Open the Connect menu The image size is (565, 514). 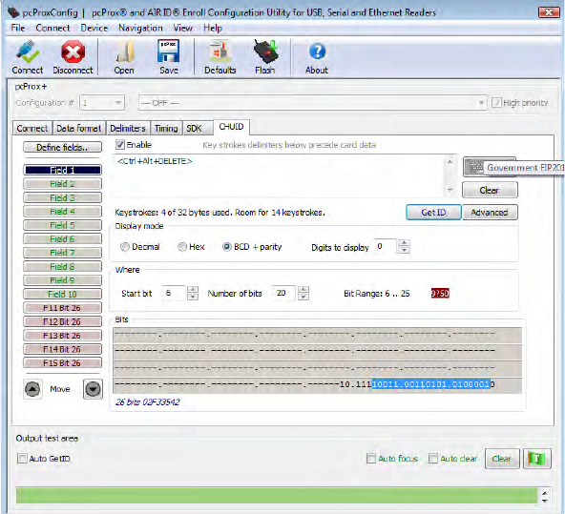52,28
